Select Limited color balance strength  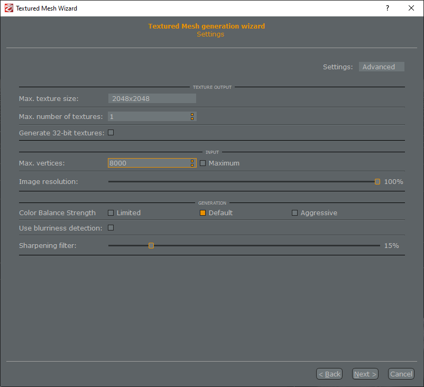(111, 213)
